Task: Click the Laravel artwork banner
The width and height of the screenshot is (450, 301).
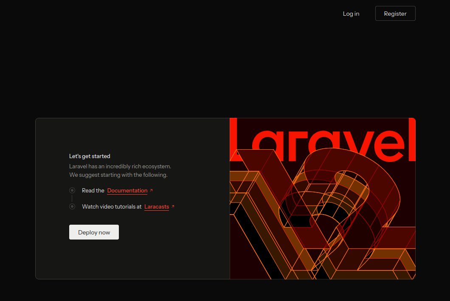Action: tap(323, 198)
